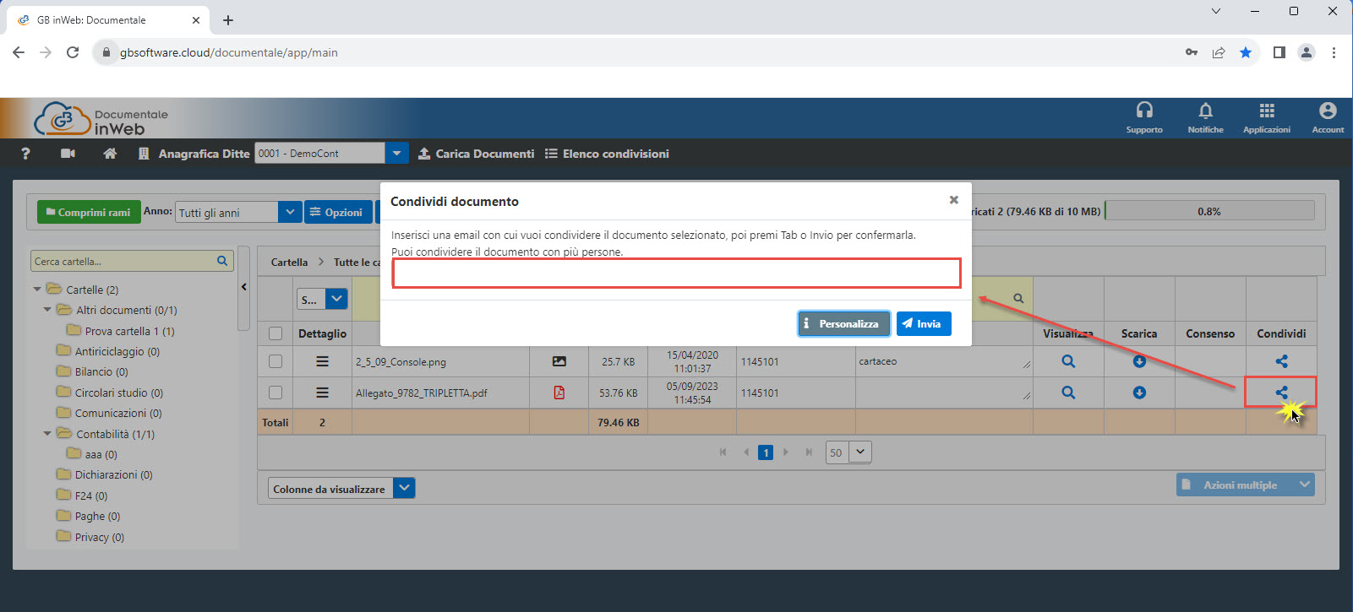Viewport: 1353px width, 612px height.
Task: Click the share icon for 2_5_09_Console.png
Action: pyautogui.click(x=1281, y=361)
